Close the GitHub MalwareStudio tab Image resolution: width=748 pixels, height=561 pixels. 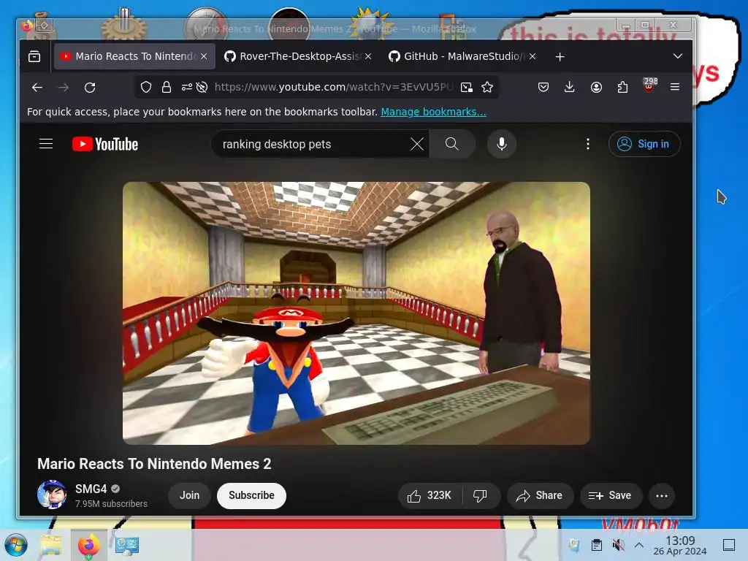point(533,56)
